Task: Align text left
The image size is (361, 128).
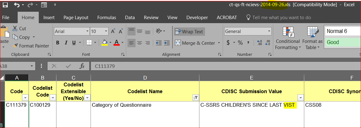Action: pyautogui.click(x=131, y=43)
